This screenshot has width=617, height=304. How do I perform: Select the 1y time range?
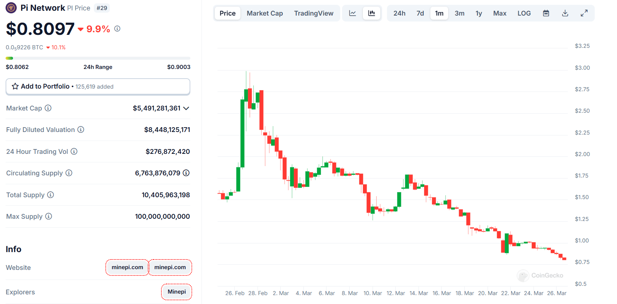[479, 13]
